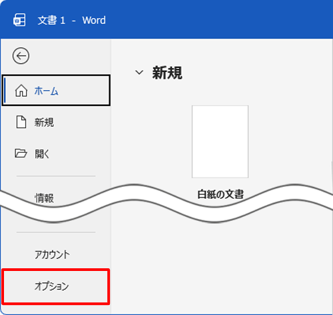Click the Word logo in title bar
333x315 pixels.
(19, 20)
